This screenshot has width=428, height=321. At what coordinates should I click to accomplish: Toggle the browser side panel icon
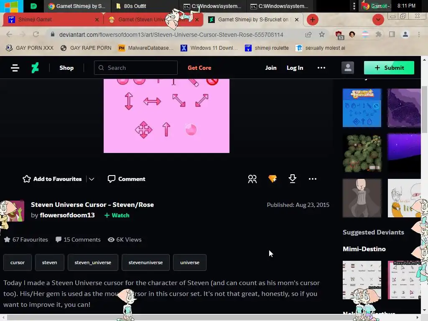tap(392, 34)
